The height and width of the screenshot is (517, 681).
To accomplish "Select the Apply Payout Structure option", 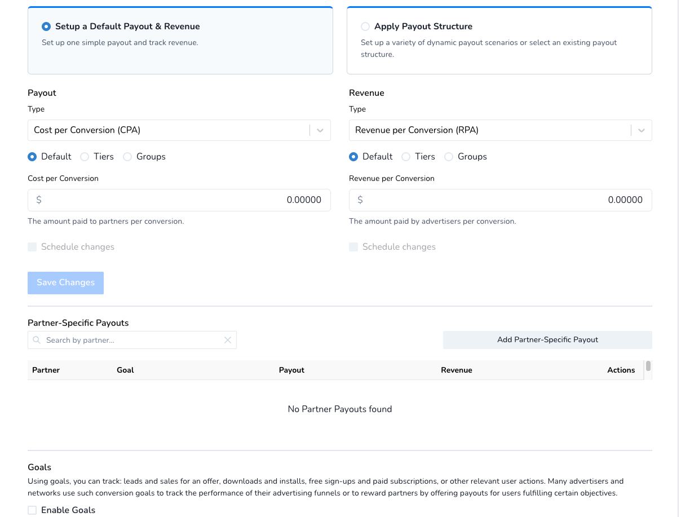I will 365,26.
